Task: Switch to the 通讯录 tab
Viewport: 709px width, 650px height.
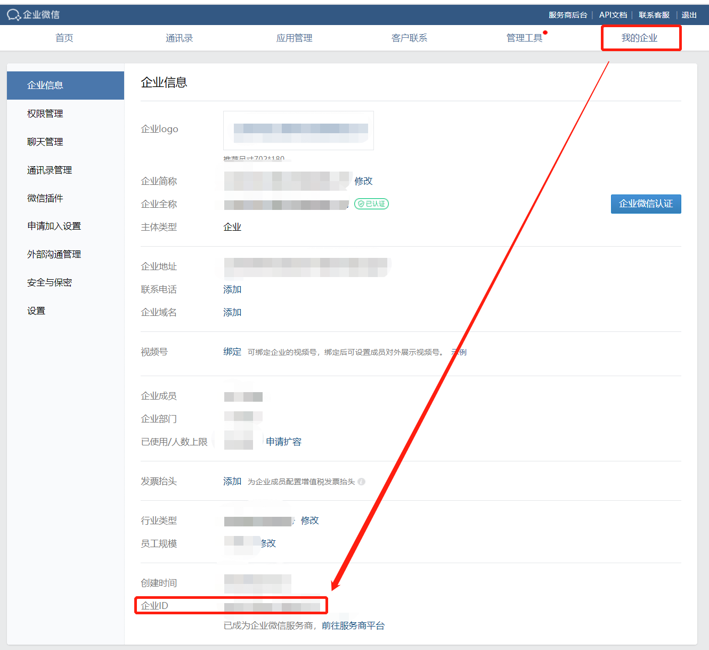Action: pos(180,38)
